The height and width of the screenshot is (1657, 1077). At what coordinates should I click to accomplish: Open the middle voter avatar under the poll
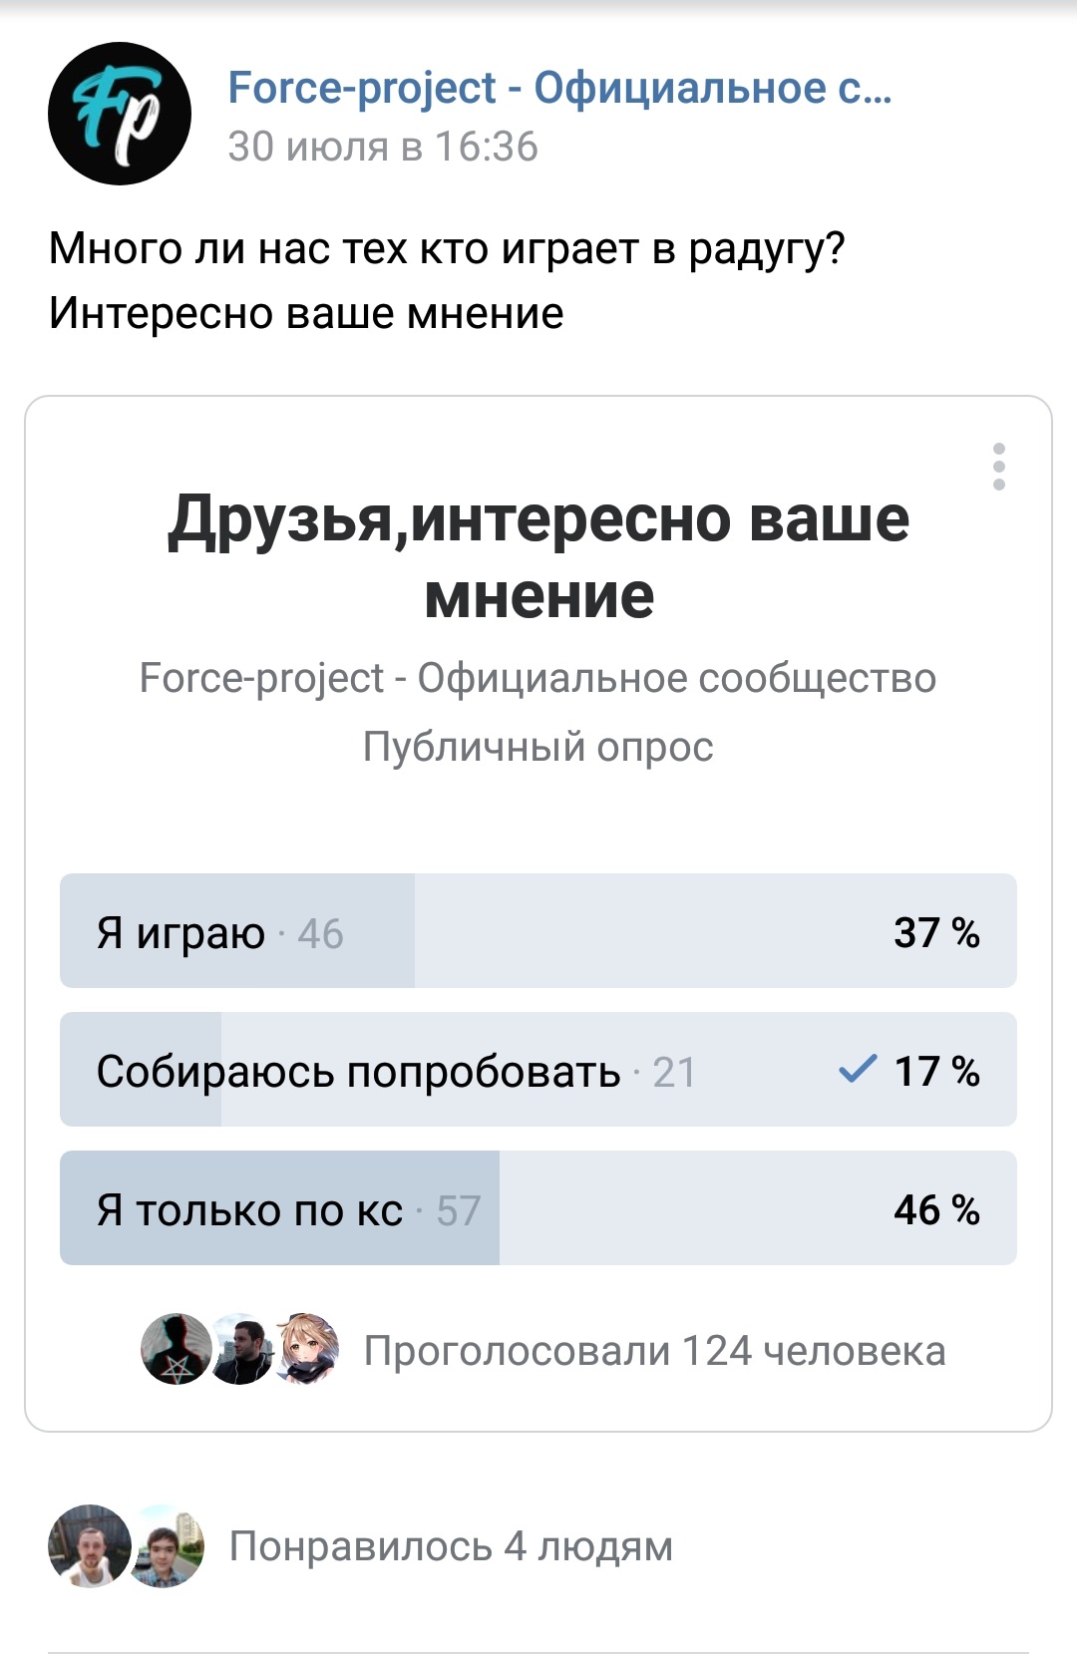click(x=242, y=1350)
